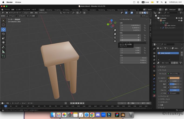Screen dimensions: 184x119
Task: Play the animation forward
Action: point(78,103)
